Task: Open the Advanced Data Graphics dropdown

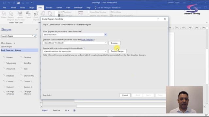Action: [x=122, y=16]
